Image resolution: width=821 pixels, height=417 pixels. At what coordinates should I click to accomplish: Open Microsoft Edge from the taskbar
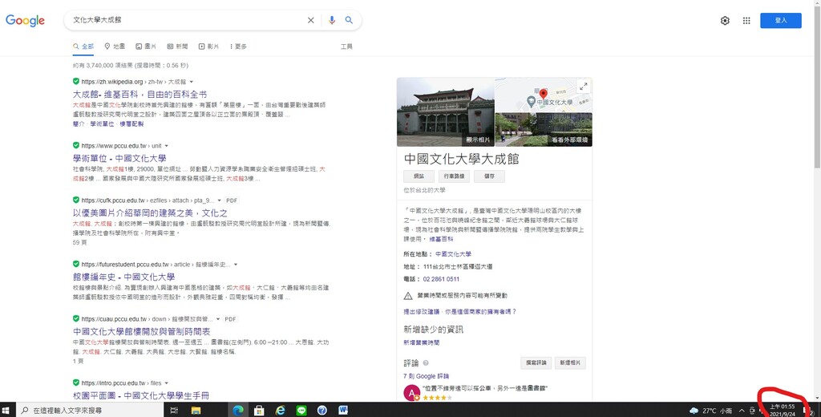[x=237, y=411]
